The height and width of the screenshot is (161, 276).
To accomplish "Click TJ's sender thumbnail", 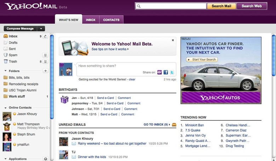I will (x=63, y=155).
